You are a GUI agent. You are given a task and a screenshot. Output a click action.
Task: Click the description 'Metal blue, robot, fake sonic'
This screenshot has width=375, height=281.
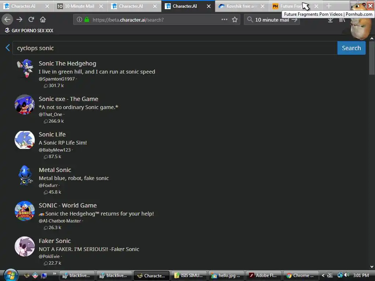pos(74,178)
